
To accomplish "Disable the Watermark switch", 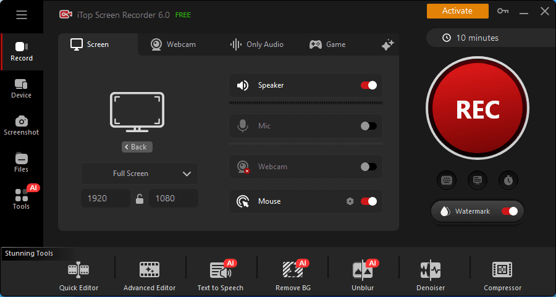I will tap(510, 211).
